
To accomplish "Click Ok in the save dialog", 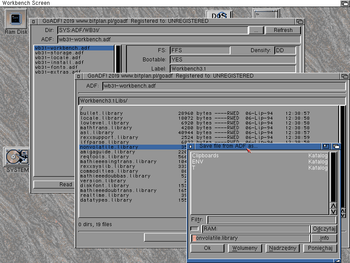I will tap(207, 248).
